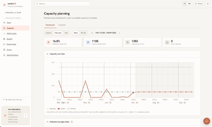Select the Year range option
The width and height of the screenshot is (212, 127).
tap(66, 33)
